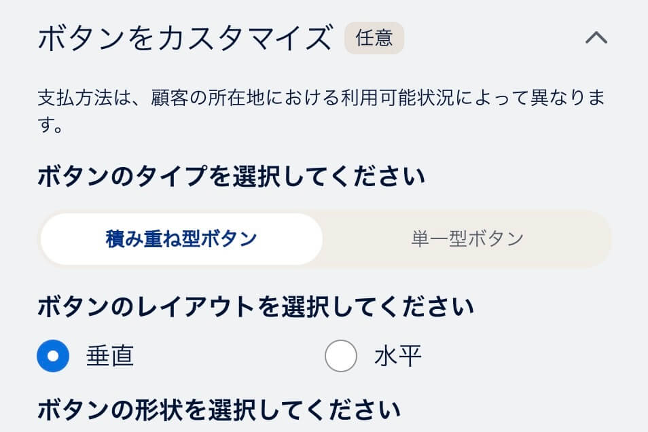The width and height of the screenshot is (648, 432).
Task: Click the empty white 水平 radio circle
Action: point(341,356)
